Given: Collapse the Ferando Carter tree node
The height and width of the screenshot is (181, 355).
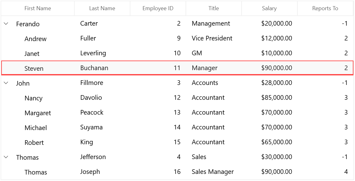Looking at the screenshot, I should pos(6,23).
